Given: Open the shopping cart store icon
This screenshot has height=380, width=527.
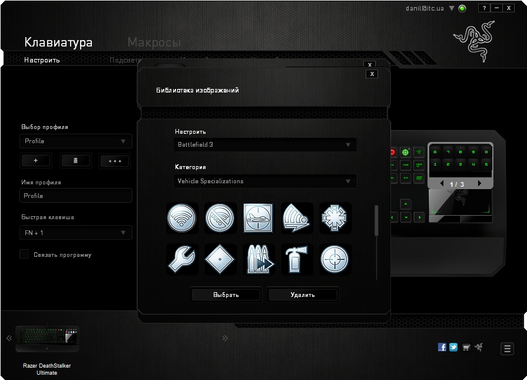Looking at the screenshot, I should point(466,348).
